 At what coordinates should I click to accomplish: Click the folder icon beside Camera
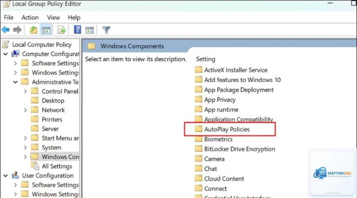(199, 158)
